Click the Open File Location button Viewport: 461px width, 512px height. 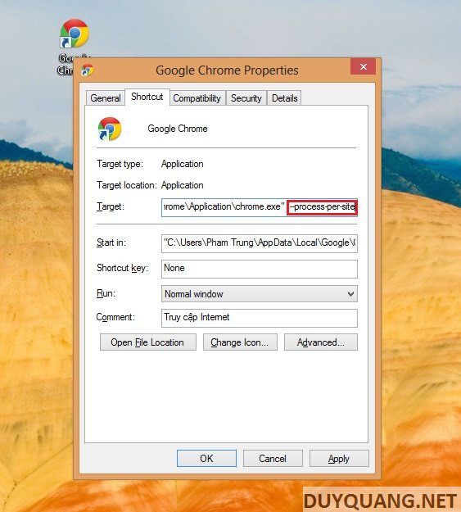pos(148,342)
